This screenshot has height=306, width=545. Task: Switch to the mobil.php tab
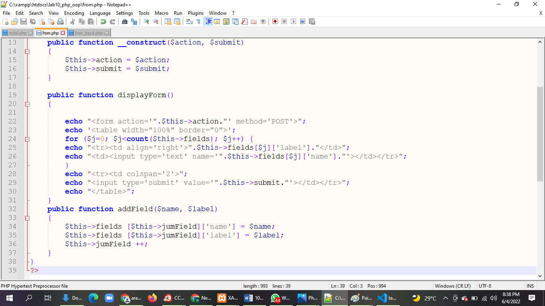(x=16, y=33)
